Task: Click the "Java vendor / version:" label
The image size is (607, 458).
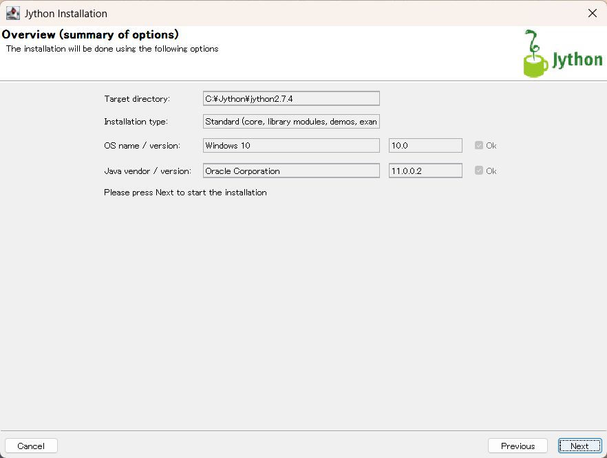Action: tap(147, 171)
